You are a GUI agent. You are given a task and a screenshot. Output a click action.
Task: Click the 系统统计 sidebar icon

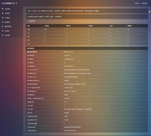point(3,31)
